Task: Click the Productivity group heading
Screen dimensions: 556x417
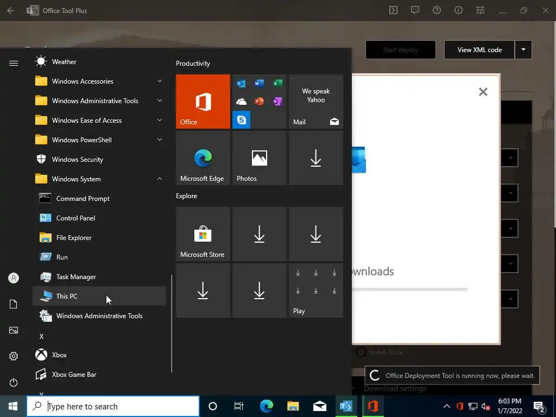Action: tap(193, 64)
